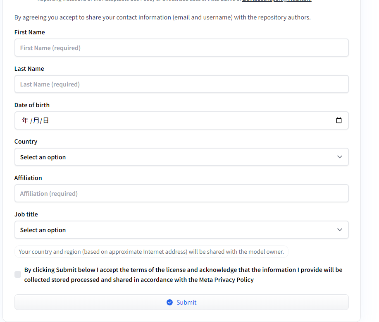Viewport: 379px width, 322px height.
Task: Click the Meta Privacy Policy acceptance text
Action: [x=183, y=275]
